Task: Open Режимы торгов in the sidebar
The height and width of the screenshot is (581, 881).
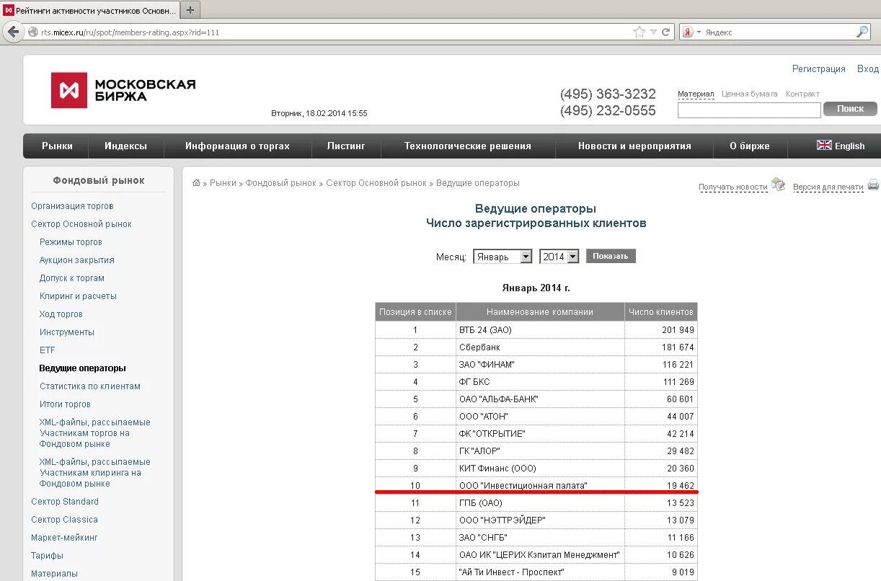Action: point(71,242)
